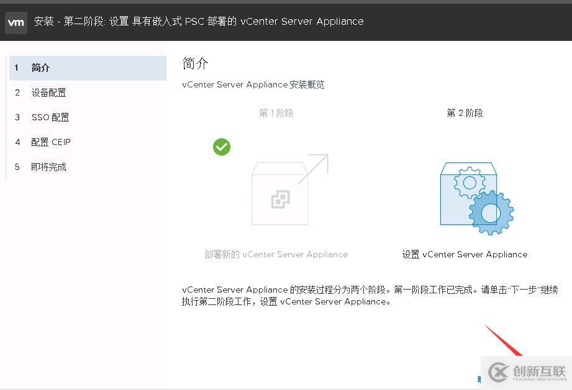Select the highlighted step 1 简介
The image size is (572, 390).
pos(40,68)
